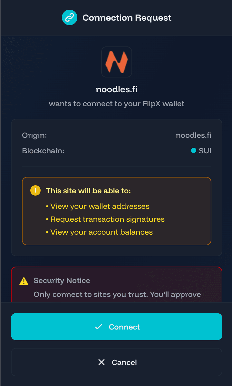This screenshot has height=386, width=232.
Task: Click the Connection Request header title
Action: click(127, 18)
